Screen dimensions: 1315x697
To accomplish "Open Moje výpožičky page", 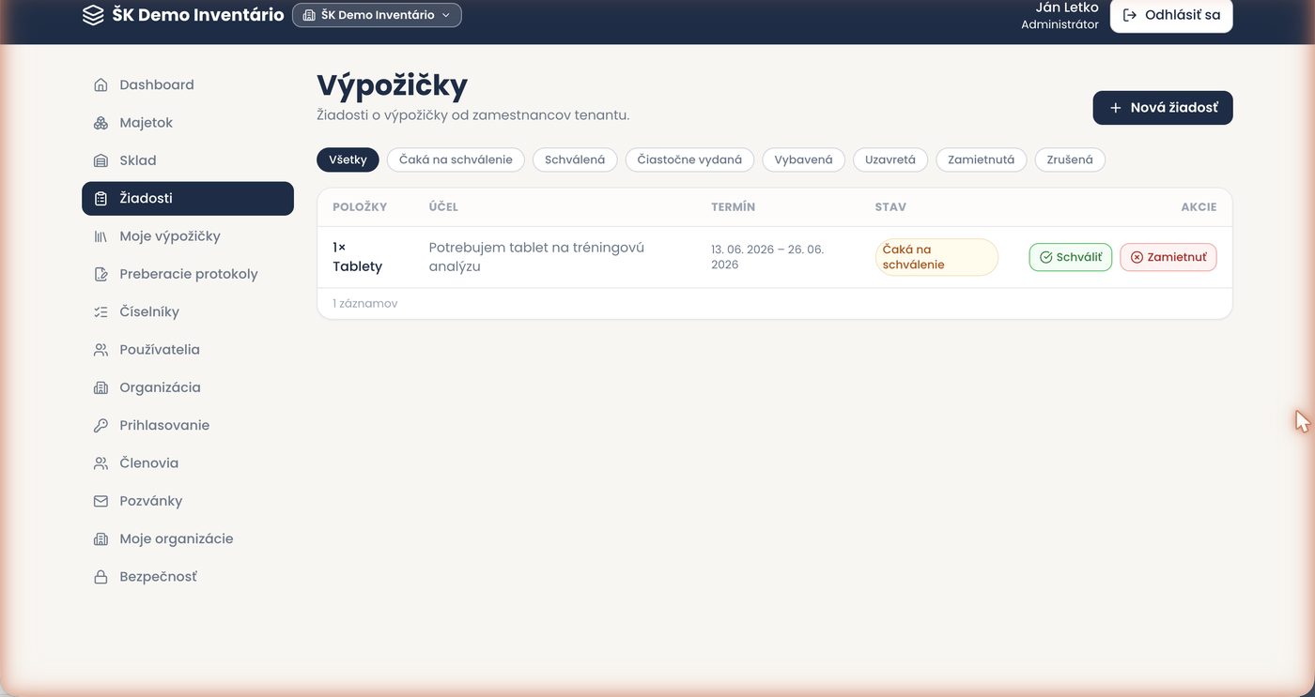I will pyautogui.click(x=188, y=236).
